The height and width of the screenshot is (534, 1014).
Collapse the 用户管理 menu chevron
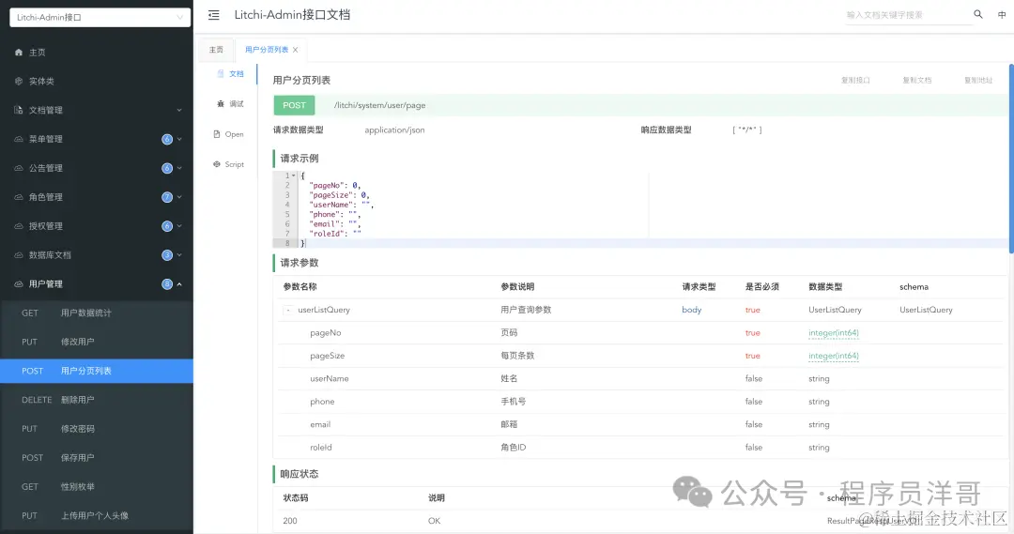179,284
